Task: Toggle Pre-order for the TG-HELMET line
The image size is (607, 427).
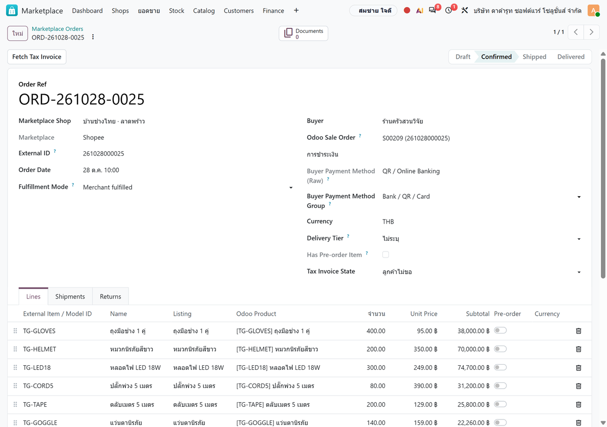Action: pyautogui.click(x=500, y=349)
